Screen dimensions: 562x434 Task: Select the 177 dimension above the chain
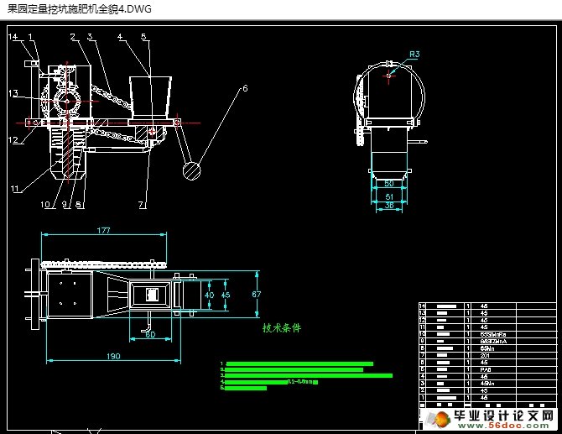(x=103, y=230)
